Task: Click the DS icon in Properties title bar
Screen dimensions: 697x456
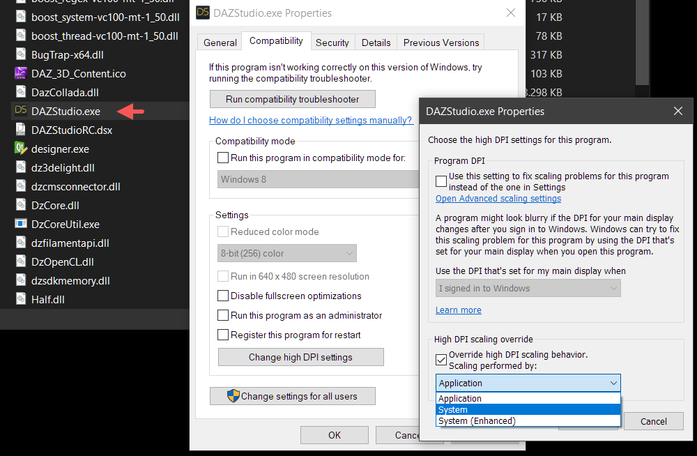Action: coord(203,13)
